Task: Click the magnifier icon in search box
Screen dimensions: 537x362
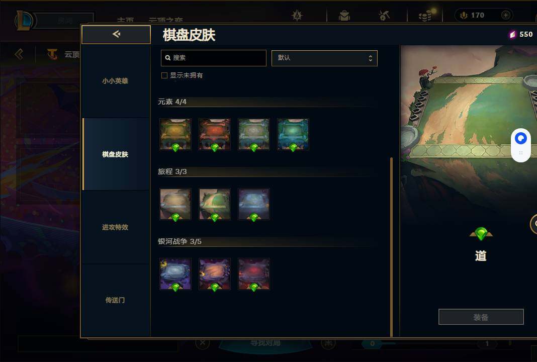Action: pyautogui.click(x=168, y=58)
